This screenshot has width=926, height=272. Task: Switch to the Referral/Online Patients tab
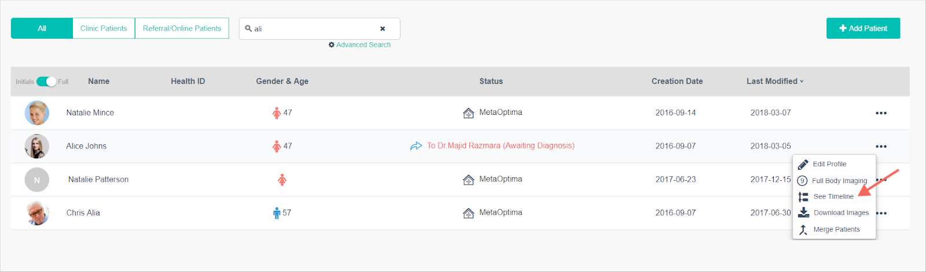coord(182,28)
